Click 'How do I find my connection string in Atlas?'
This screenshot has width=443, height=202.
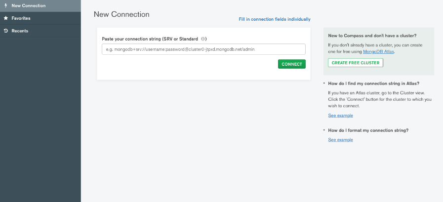click(x=373, y=83)
